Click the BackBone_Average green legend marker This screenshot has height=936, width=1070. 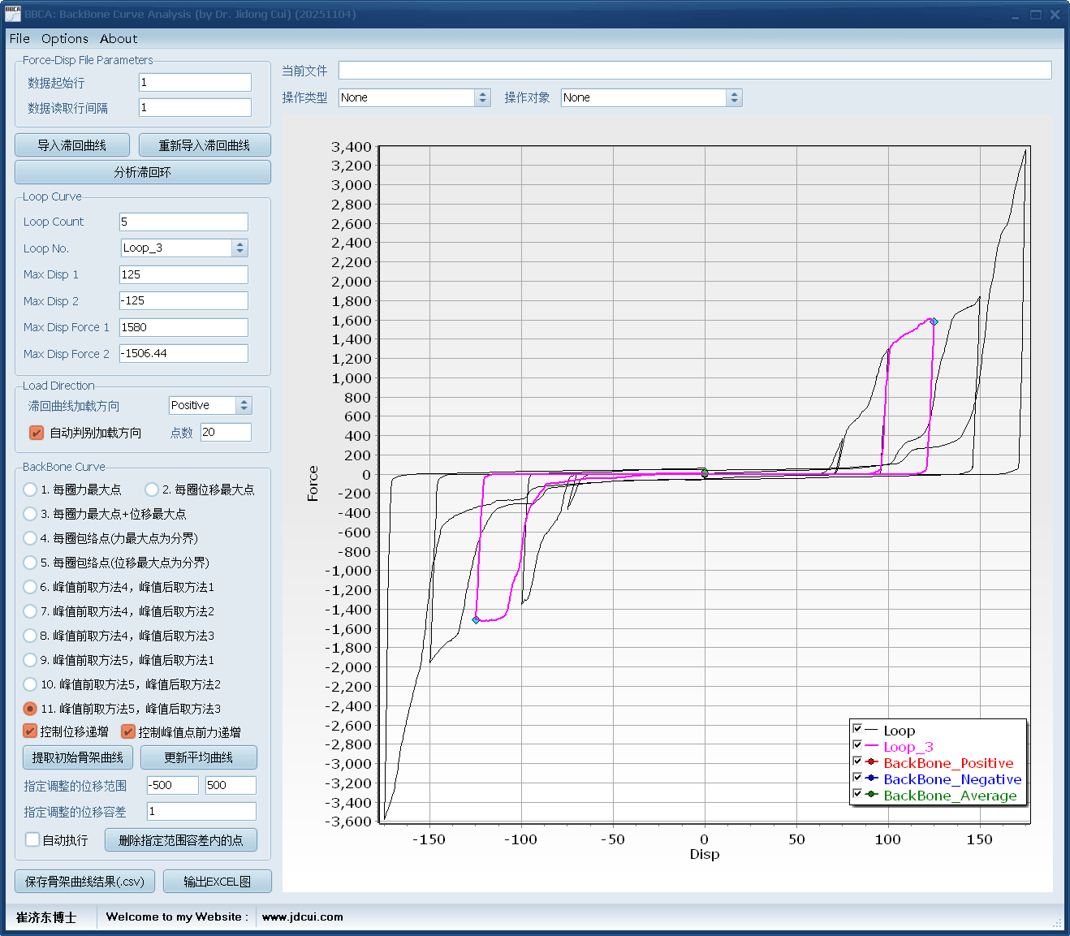click(x=871, y=795)
